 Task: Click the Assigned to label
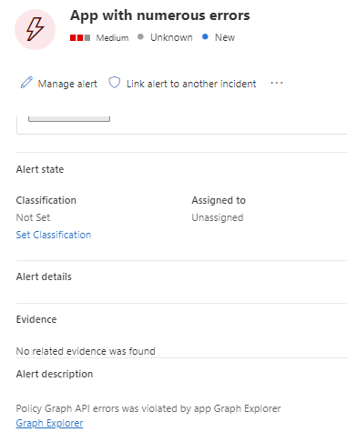(x=219, y=200)
